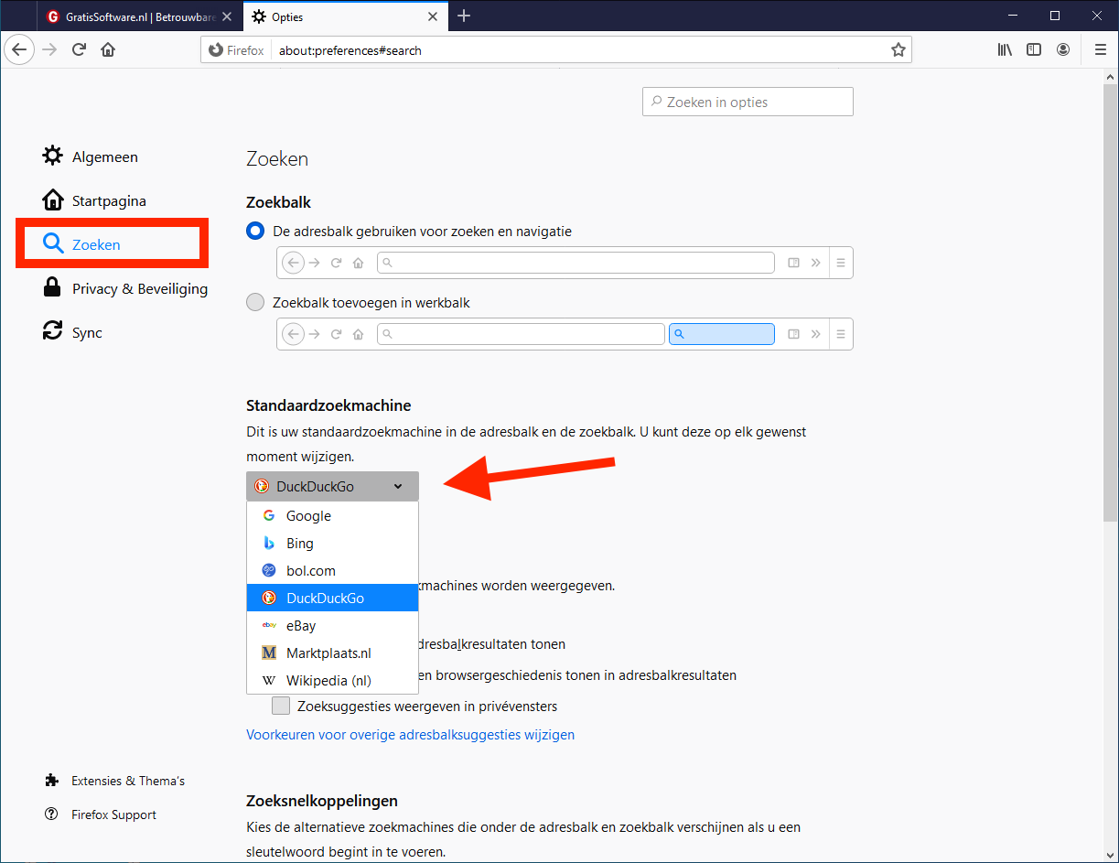
Task: Switch to the GratisSoftware.nl tab
Action: click(139, 16)
